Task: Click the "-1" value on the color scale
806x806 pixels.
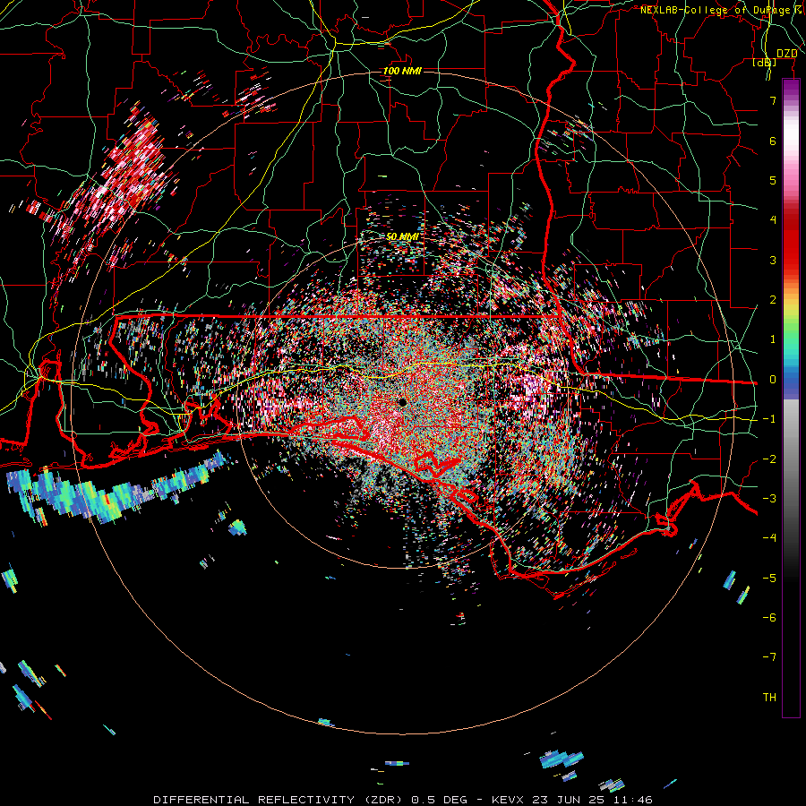Action: pos(769,419)
